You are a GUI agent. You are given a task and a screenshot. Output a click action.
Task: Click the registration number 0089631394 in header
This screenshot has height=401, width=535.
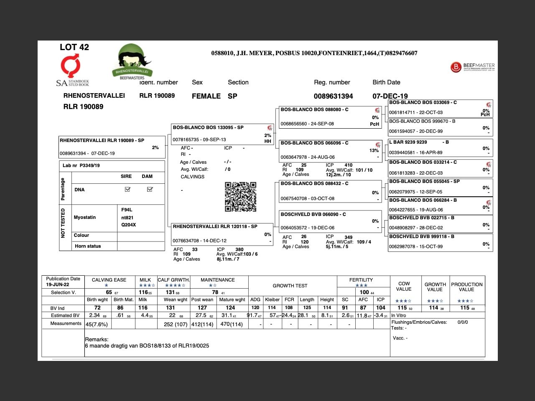point(333,96)
